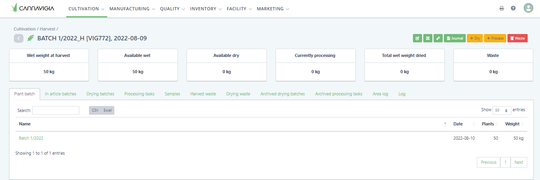The height and width of the screenshot is (180, 540).
Task: Expand the Cultivation menu
Action: pos(87,9)
